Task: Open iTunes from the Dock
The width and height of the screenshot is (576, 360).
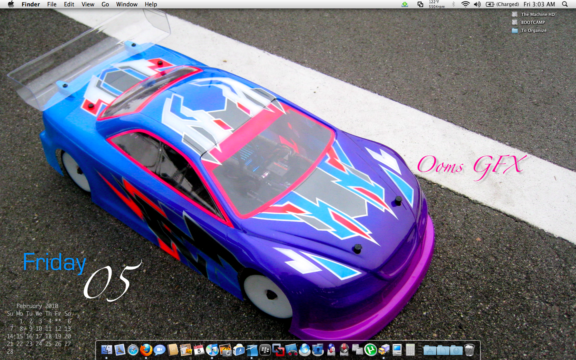Action: [212, 350]
